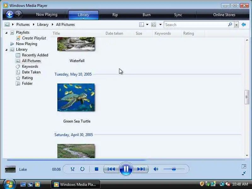The height and width of the screenshot is (189, 252).
Task: Open the search options dropdown arrow
Action: [x=236, y=25]
